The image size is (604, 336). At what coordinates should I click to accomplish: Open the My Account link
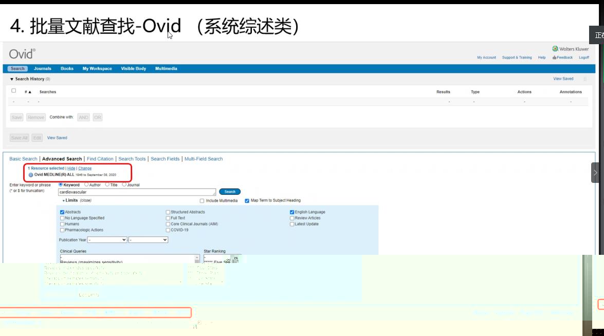[486, 58]
